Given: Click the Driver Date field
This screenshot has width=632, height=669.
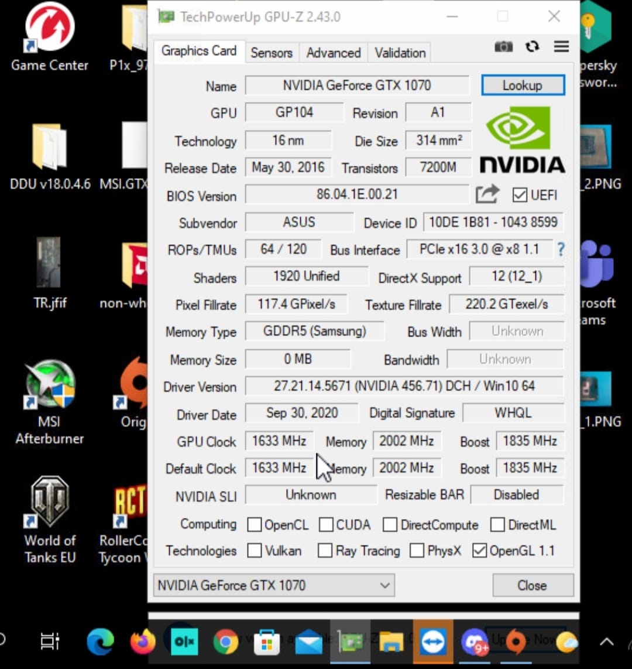Looking at the screenshot, I should (302, 413).
